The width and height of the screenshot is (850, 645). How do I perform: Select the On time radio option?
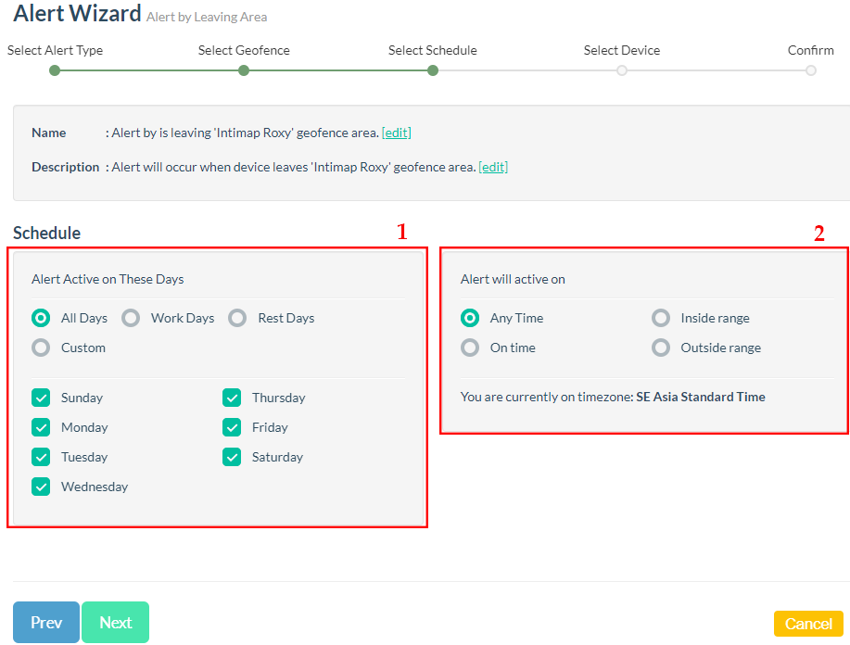(470, 348)
